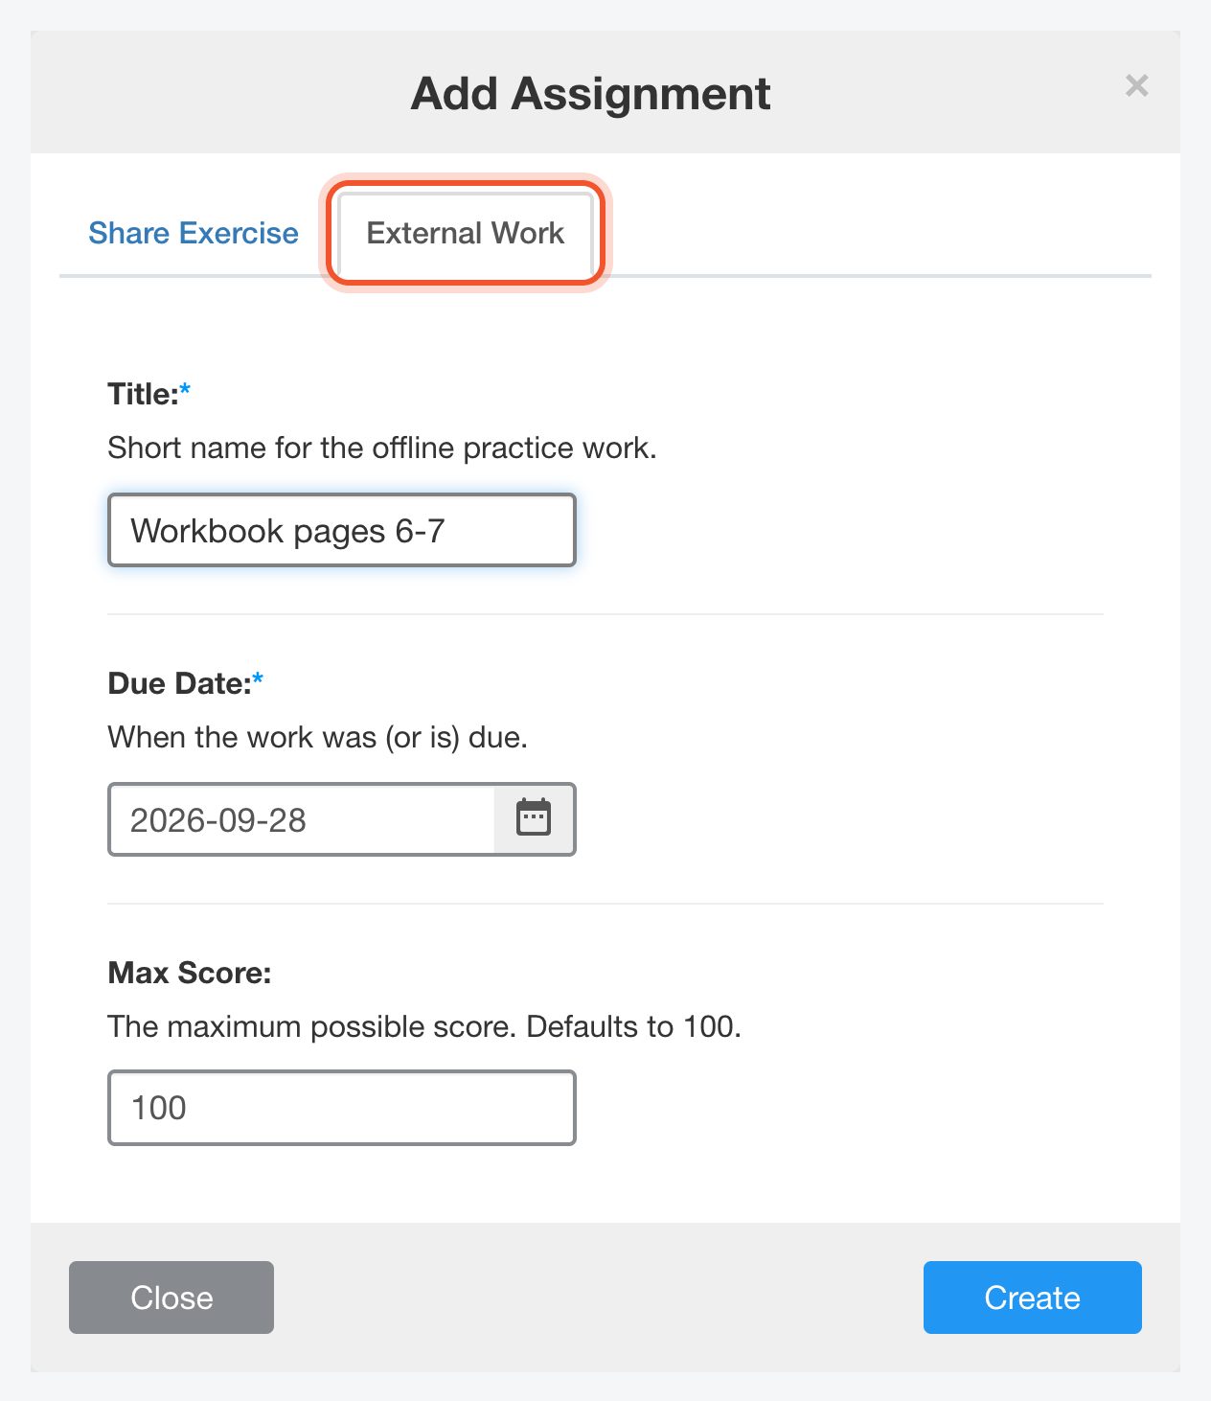Click the footer area between Close and Create
This screenshot has height=1401, width=1211.
click(x=599, y=1298)
